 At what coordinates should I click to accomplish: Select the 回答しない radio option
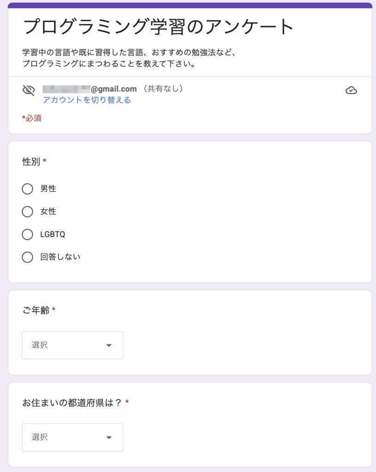point(27,257)
